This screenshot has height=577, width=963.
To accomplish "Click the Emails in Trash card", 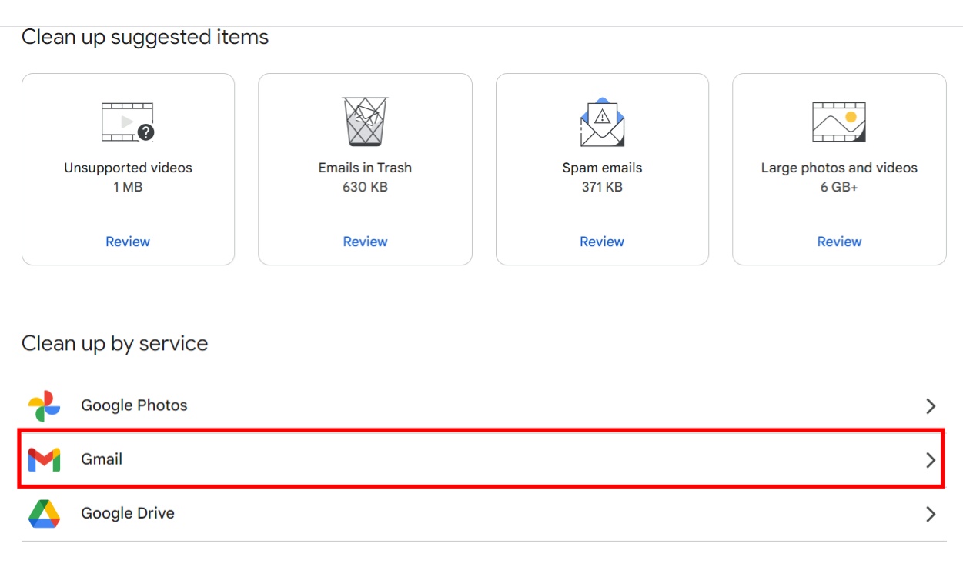I will 365,168.
